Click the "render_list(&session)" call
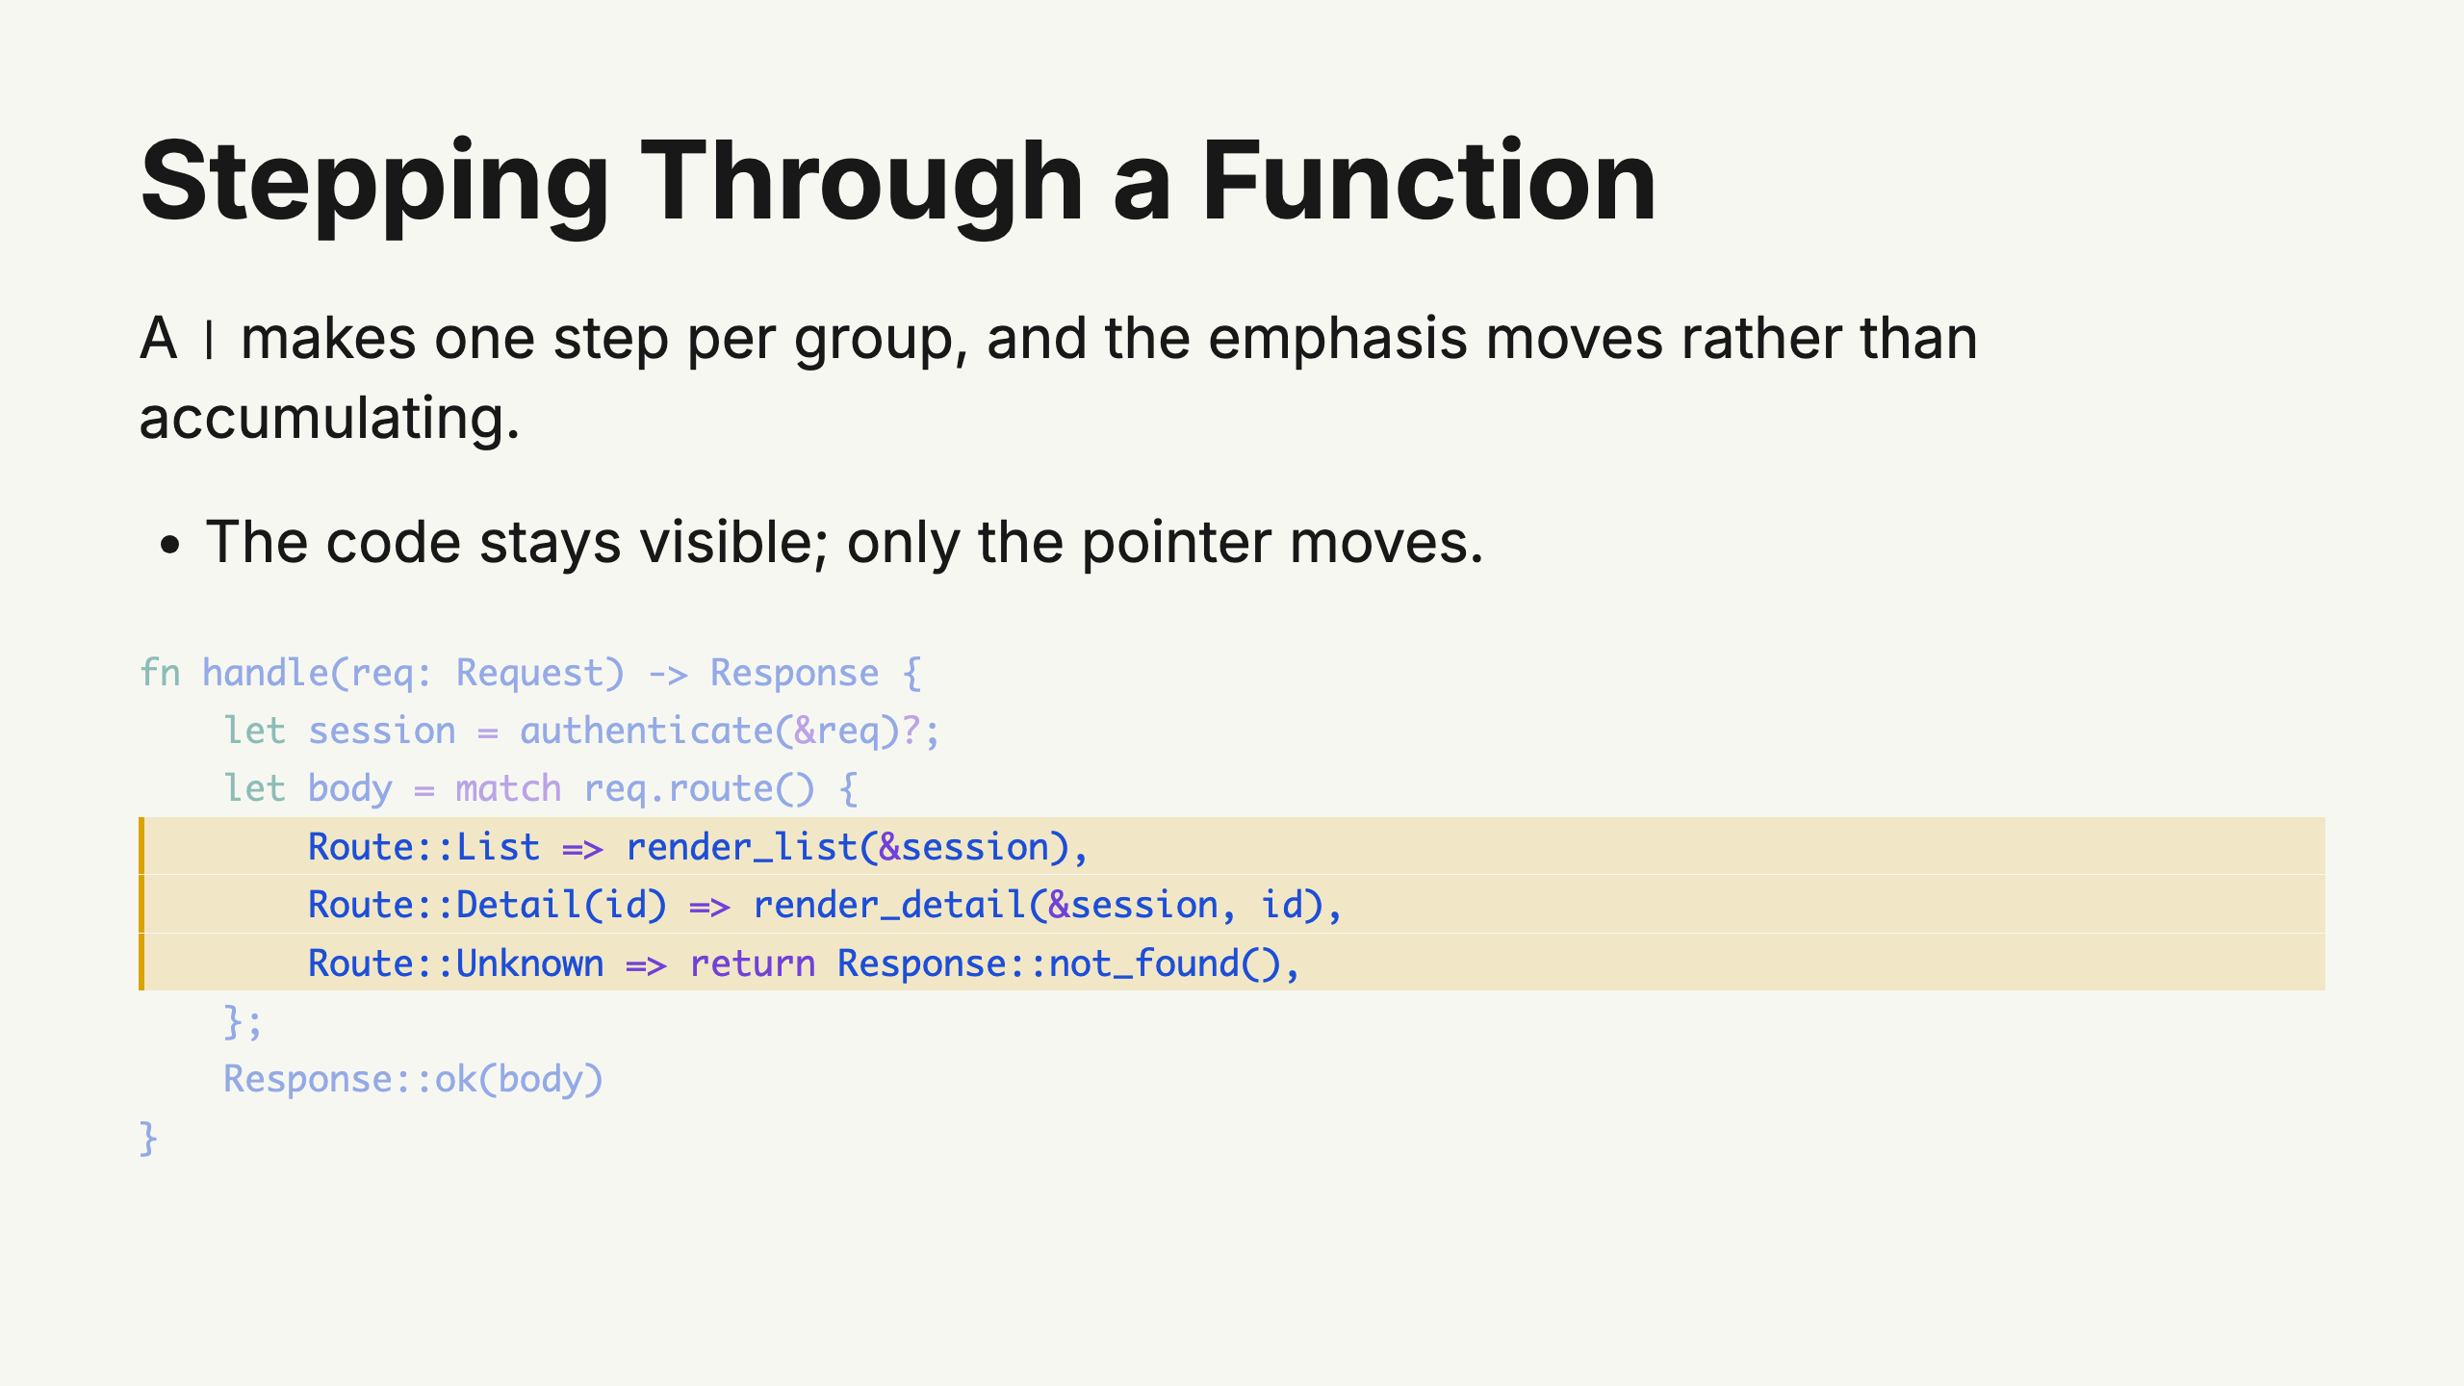The height and width of the screenshot is (1386, 2464). tap(847, 847)
